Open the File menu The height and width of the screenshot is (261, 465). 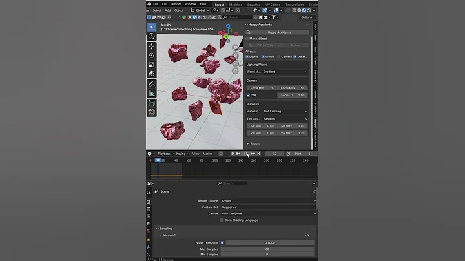[156, 4]
